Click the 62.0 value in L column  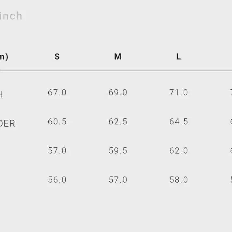(178, 151)
